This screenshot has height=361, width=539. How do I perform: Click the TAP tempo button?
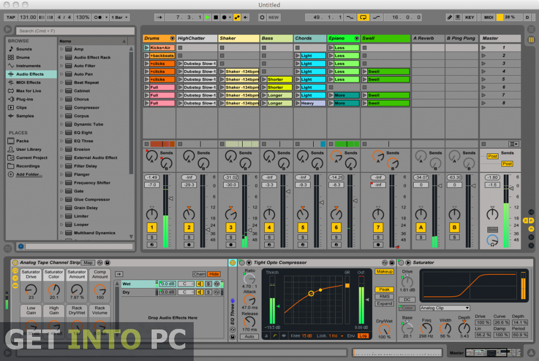[9, 17]
